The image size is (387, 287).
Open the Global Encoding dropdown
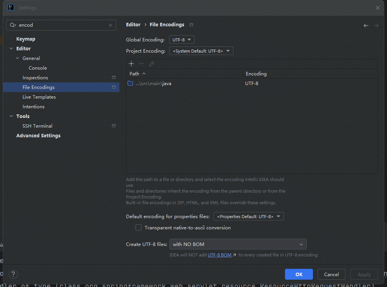click(x=182, y=40)
